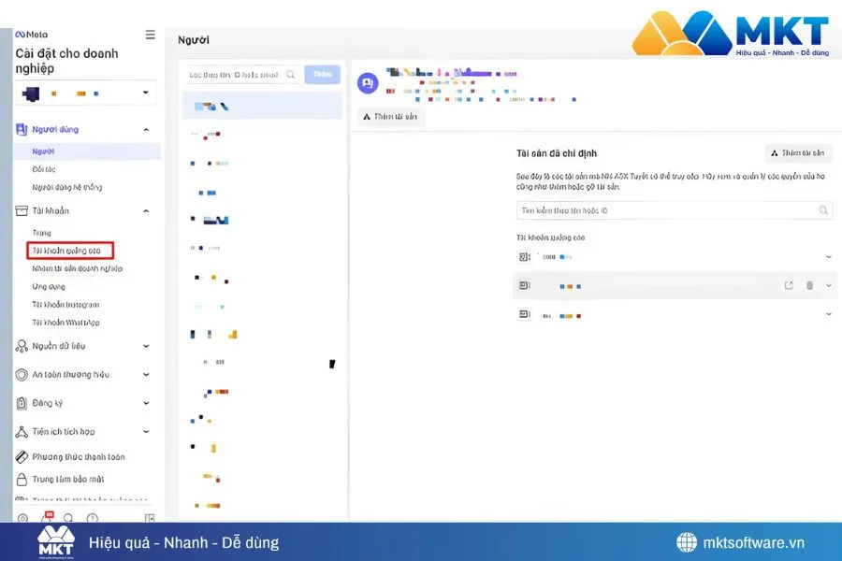The height and width of the screenshot is (561, 842).
Task: Click the search magnifier icon at sidebar bottom
Action: click(68, 518)
